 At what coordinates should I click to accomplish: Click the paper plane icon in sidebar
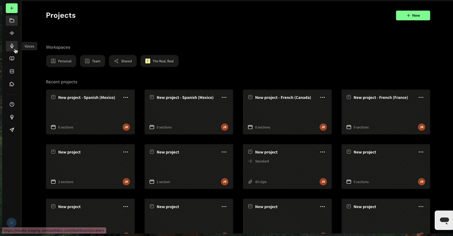11,130
